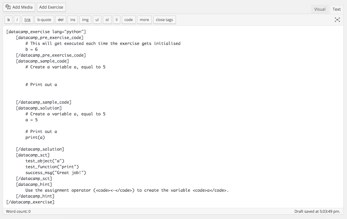Click the closing [/datacamp_exercise] tag
347x219 pixels.
[30, 202]
